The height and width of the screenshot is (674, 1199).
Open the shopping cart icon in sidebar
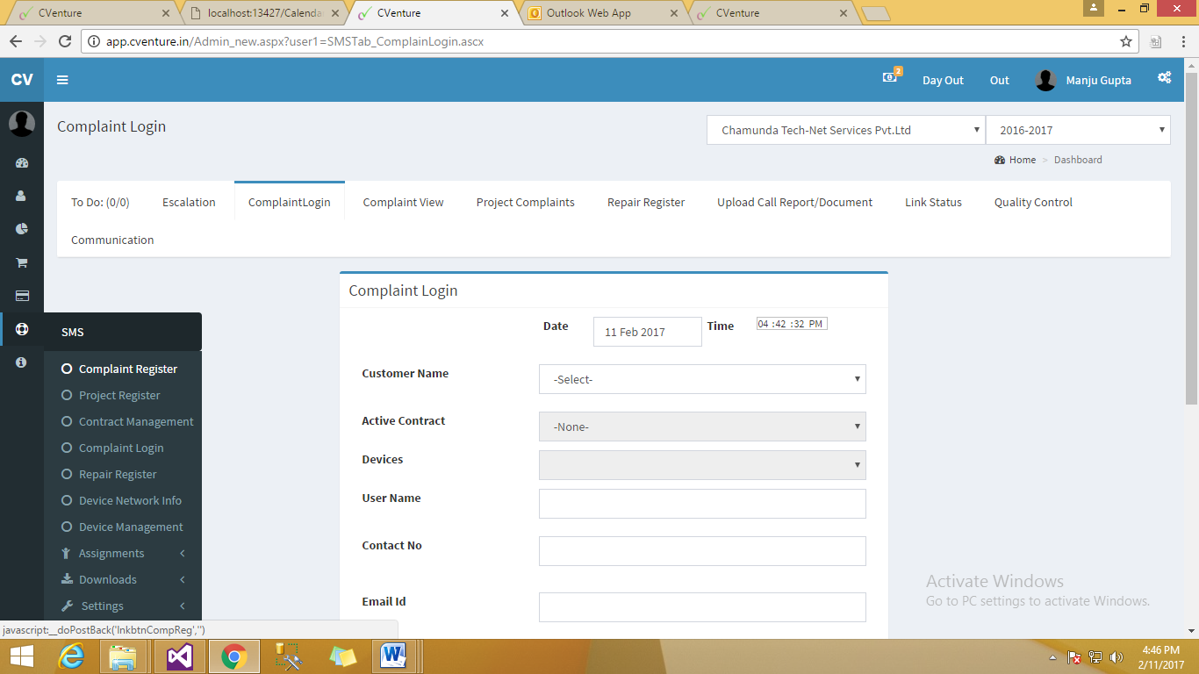point(22,262)
